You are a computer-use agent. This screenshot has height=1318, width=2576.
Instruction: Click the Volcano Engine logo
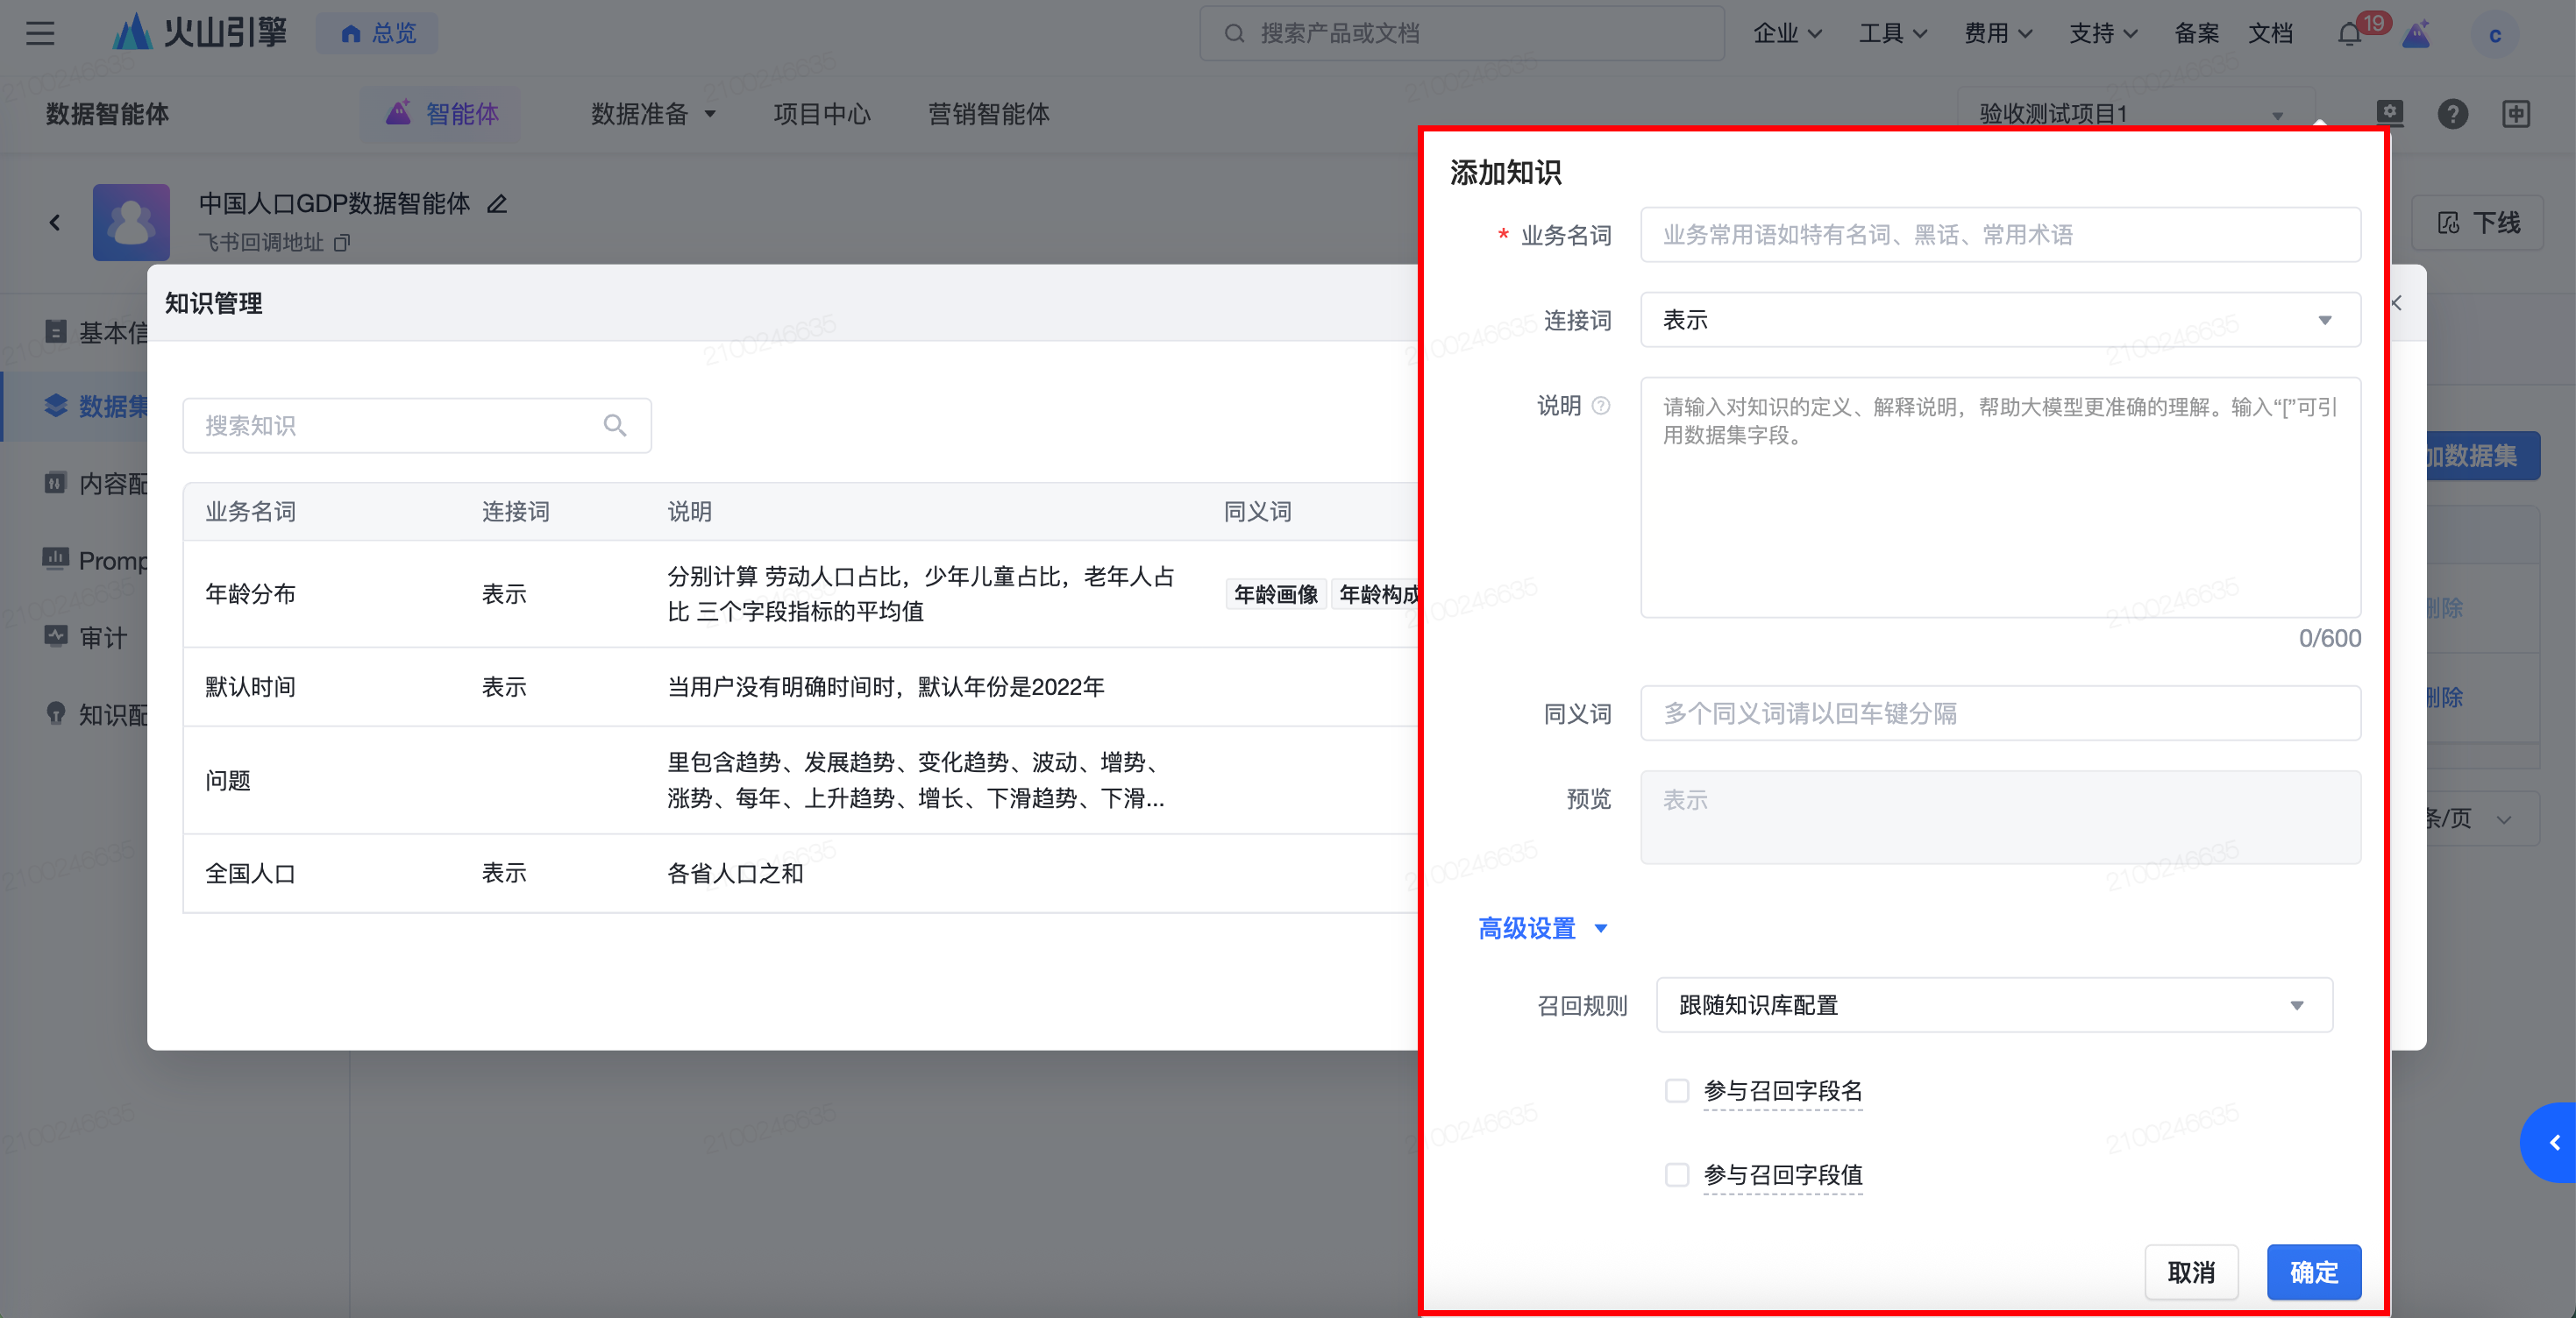200,33
